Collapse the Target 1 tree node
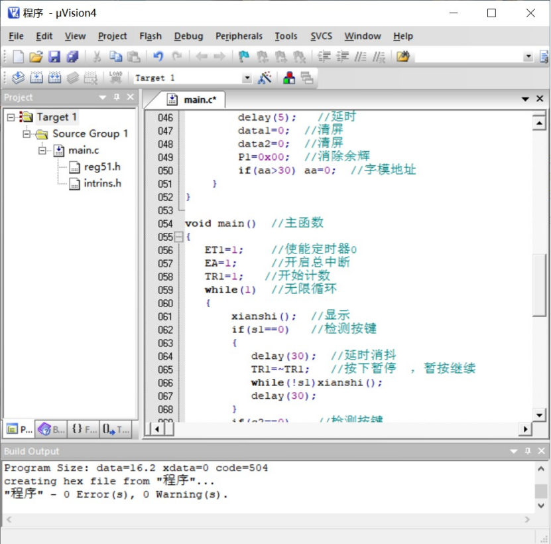The width and height of the screenshot is (551, 544). [11, 117]
